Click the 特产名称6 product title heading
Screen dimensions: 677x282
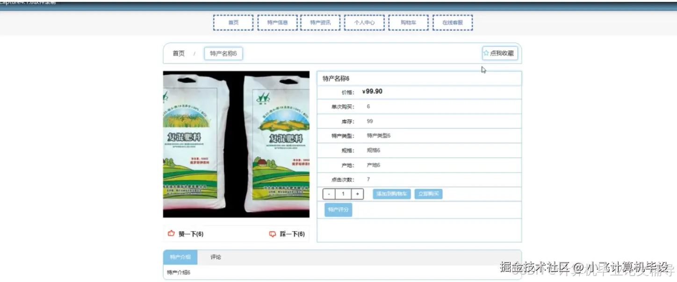pyautogui.click(x=336, y=78)
